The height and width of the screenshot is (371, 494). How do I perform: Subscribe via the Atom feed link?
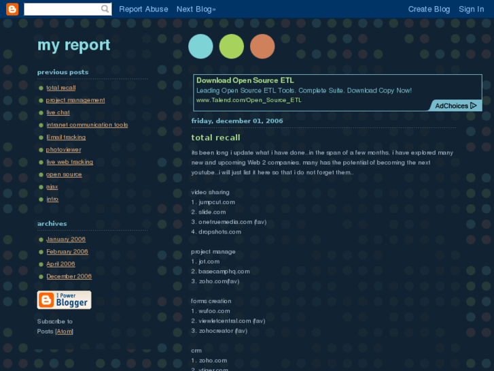pyautogui.click(x=65, y=332)
